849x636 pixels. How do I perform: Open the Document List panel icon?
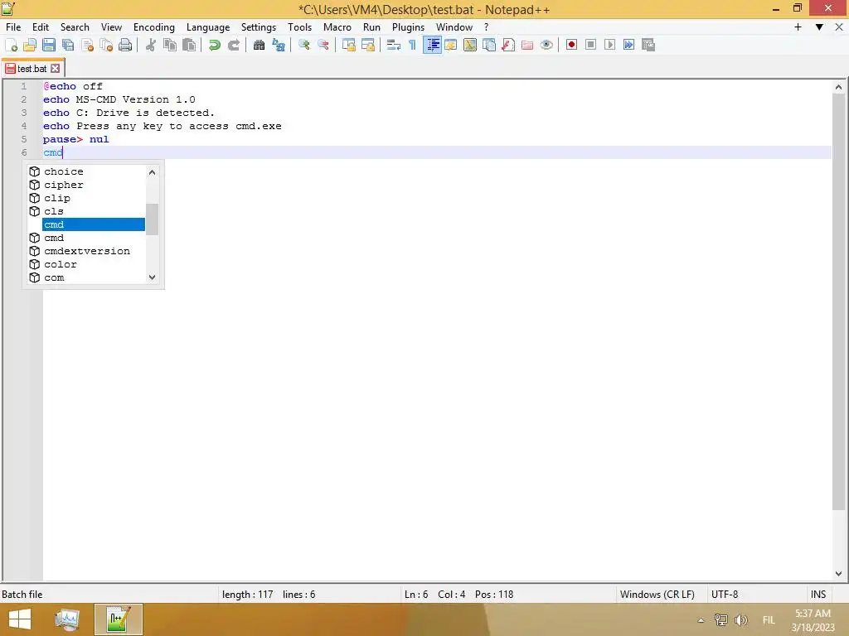tap(489, 45)
